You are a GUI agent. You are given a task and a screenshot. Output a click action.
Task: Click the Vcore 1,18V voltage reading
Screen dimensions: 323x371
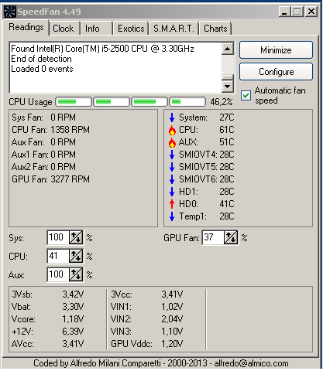click(x=47, y=319)
